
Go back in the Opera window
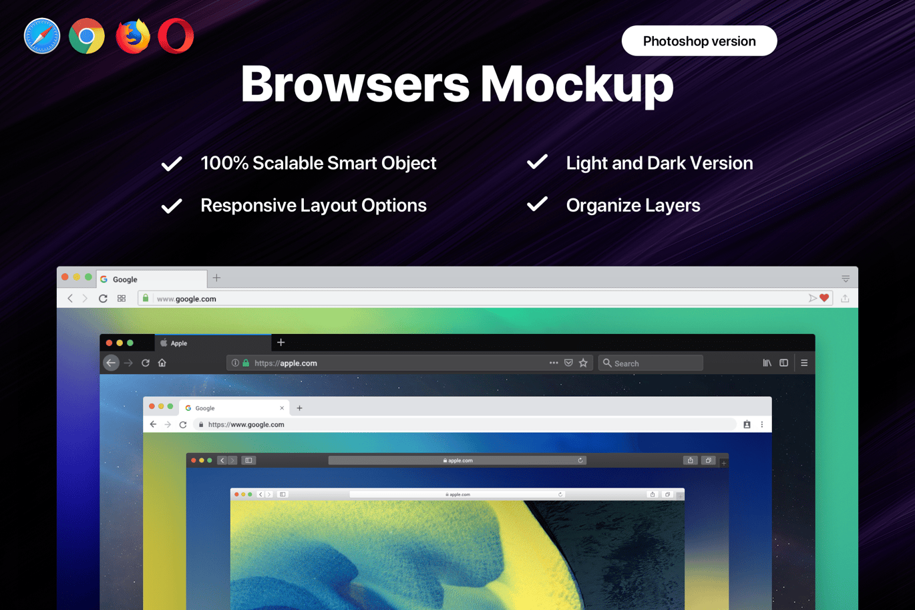tap(70, 299)
